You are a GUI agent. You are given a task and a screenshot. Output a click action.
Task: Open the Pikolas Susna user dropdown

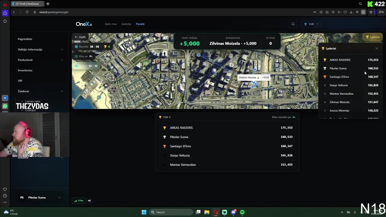coord(40,197)
